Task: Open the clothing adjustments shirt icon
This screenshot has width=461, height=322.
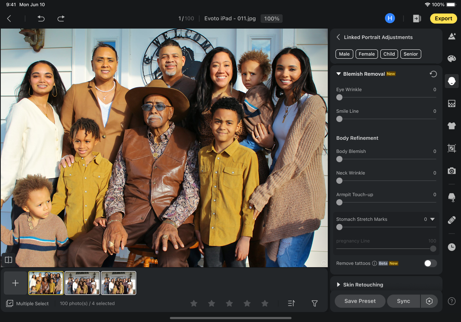Action: pyautogui.click(x=451, y=126)
